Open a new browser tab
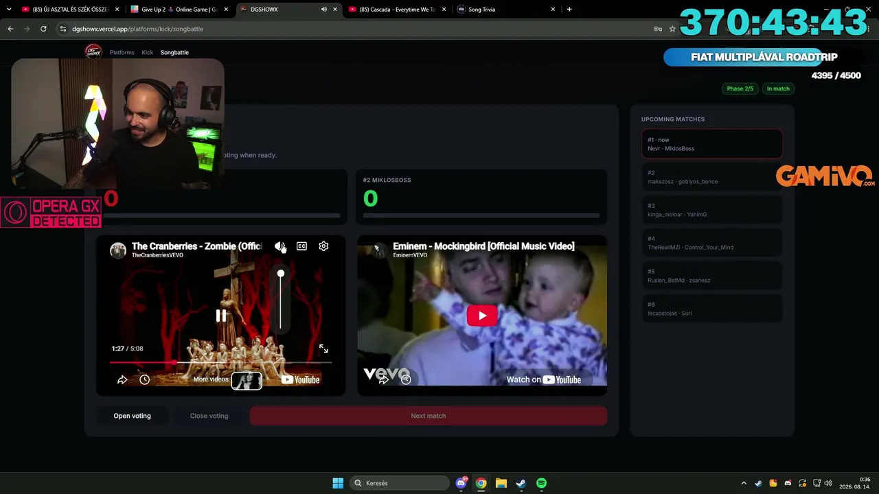Image resolution: width=879 pixels, height=494 pixels. pyautogui.click(x=569, y=10)
